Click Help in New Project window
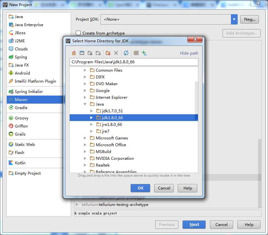 click(x=249, y=225)
